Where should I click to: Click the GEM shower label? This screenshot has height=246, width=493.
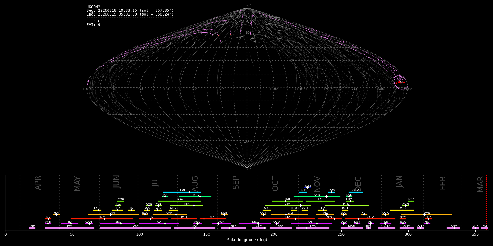click(x=356, y=191)
